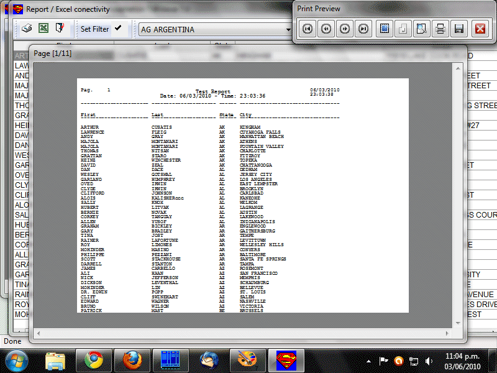
Task: Click the exit door icon in Report toolbar
Action: [x=60, y=29]
